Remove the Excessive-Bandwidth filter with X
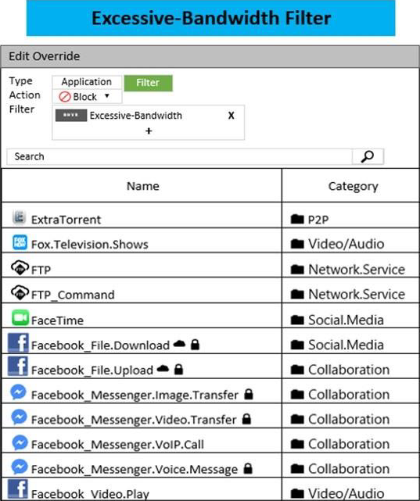This screenshot has width=420, height=501. 231,116
